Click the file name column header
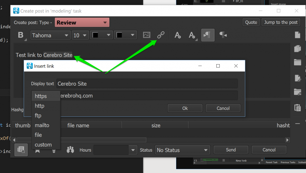306x173 pixels. click(78, 125)
